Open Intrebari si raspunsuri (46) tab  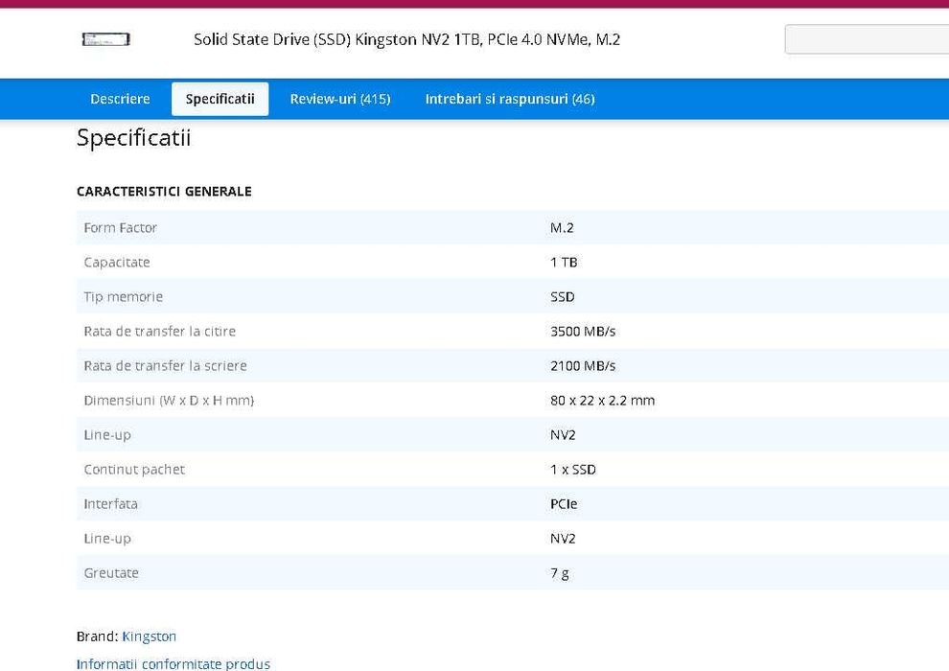tap(510, 99)
